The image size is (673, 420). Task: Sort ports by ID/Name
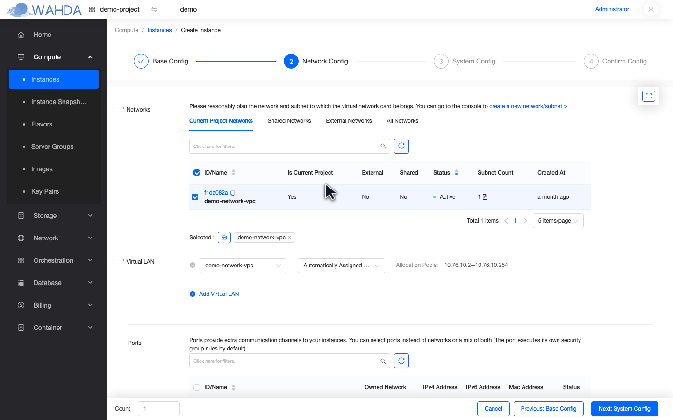233,387
